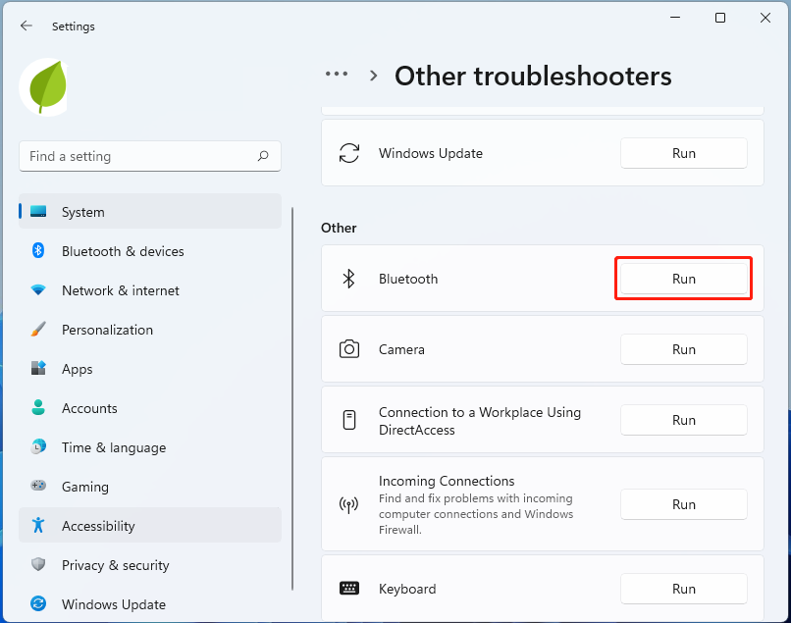Open Gaming settings

pyautogui.click(x=150, y=487)
